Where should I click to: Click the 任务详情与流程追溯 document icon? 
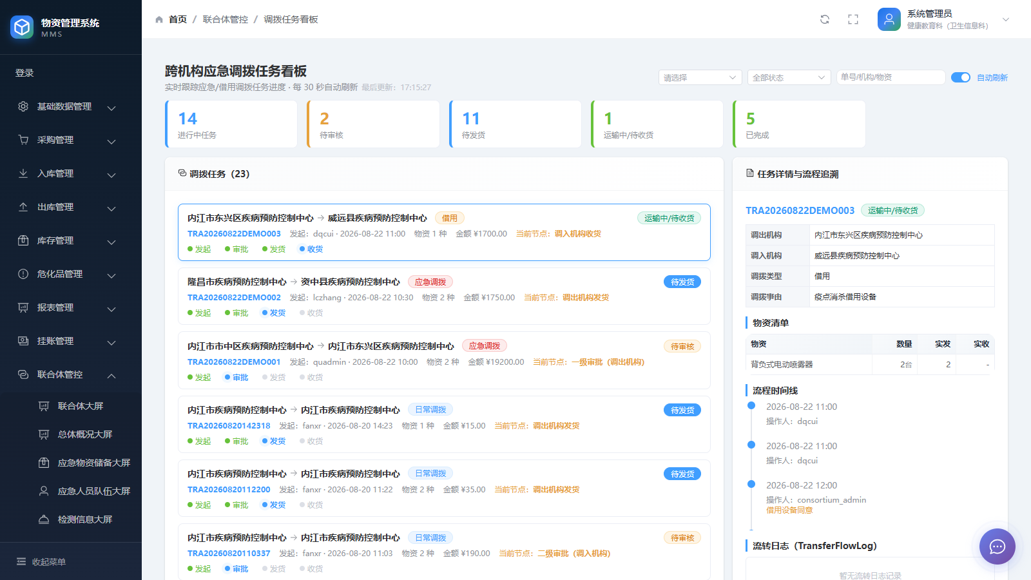tap(750, 173)
